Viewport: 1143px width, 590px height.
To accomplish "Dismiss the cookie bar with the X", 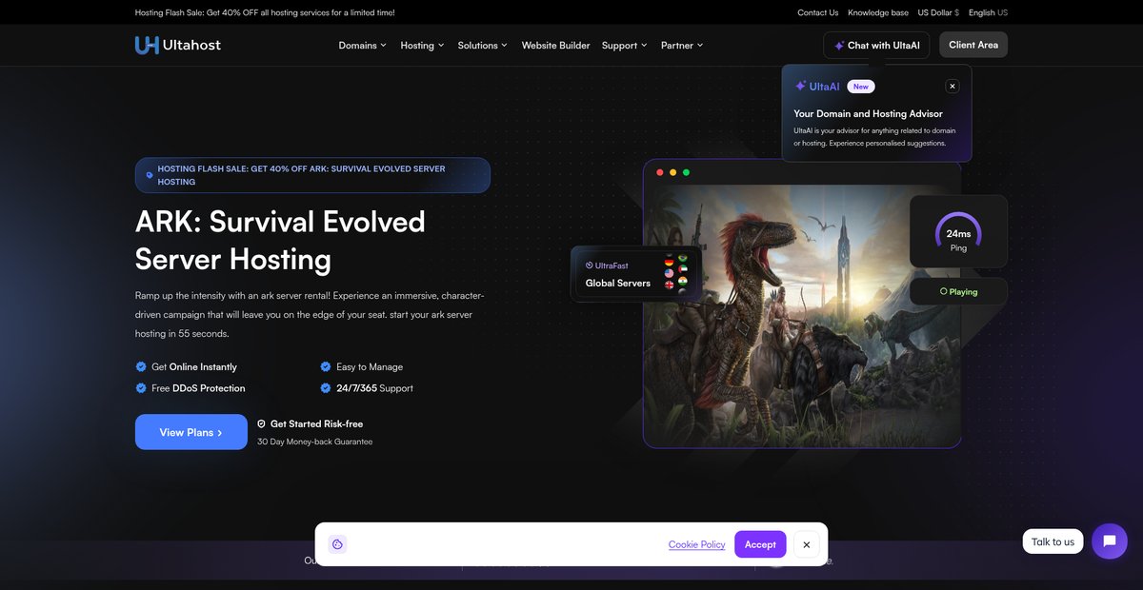I will tap(806, 544).
